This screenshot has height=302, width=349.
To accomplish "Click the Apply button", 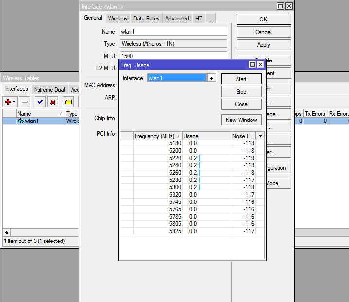I will (263, 45).
